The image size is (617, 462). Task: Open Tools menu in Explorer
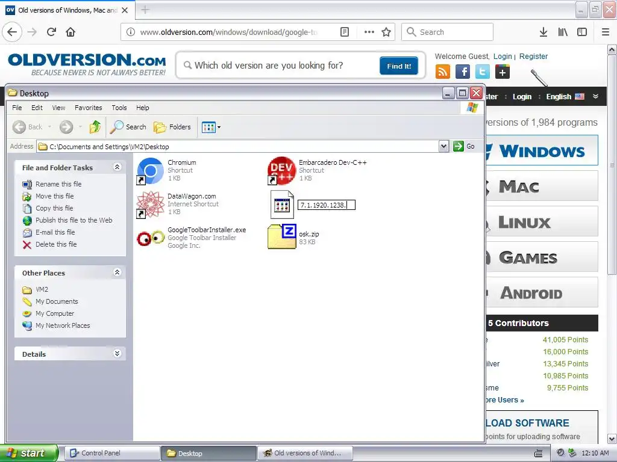pos(119,108)
